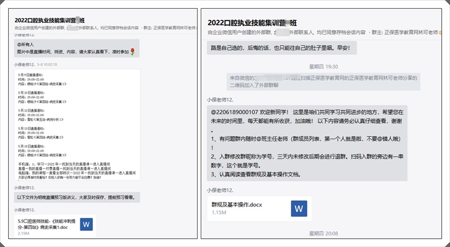Click sender name 小保老师12. above welcome message

coord(221,99)
